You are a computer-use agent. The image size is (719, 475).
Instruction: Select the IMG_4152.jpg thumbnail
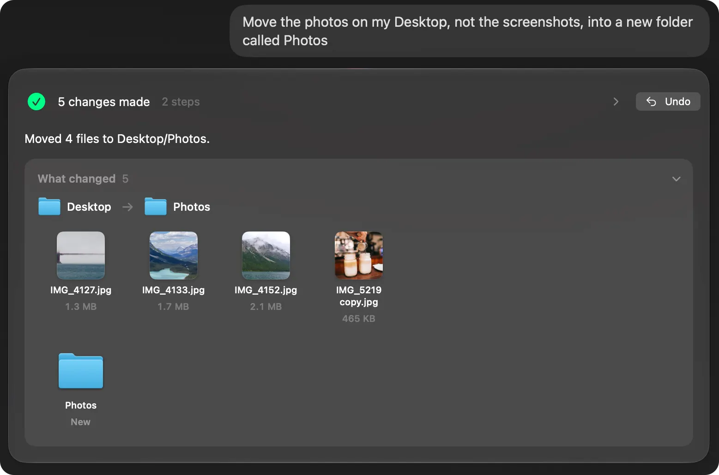pyautogui.click(x=266, y=255)
